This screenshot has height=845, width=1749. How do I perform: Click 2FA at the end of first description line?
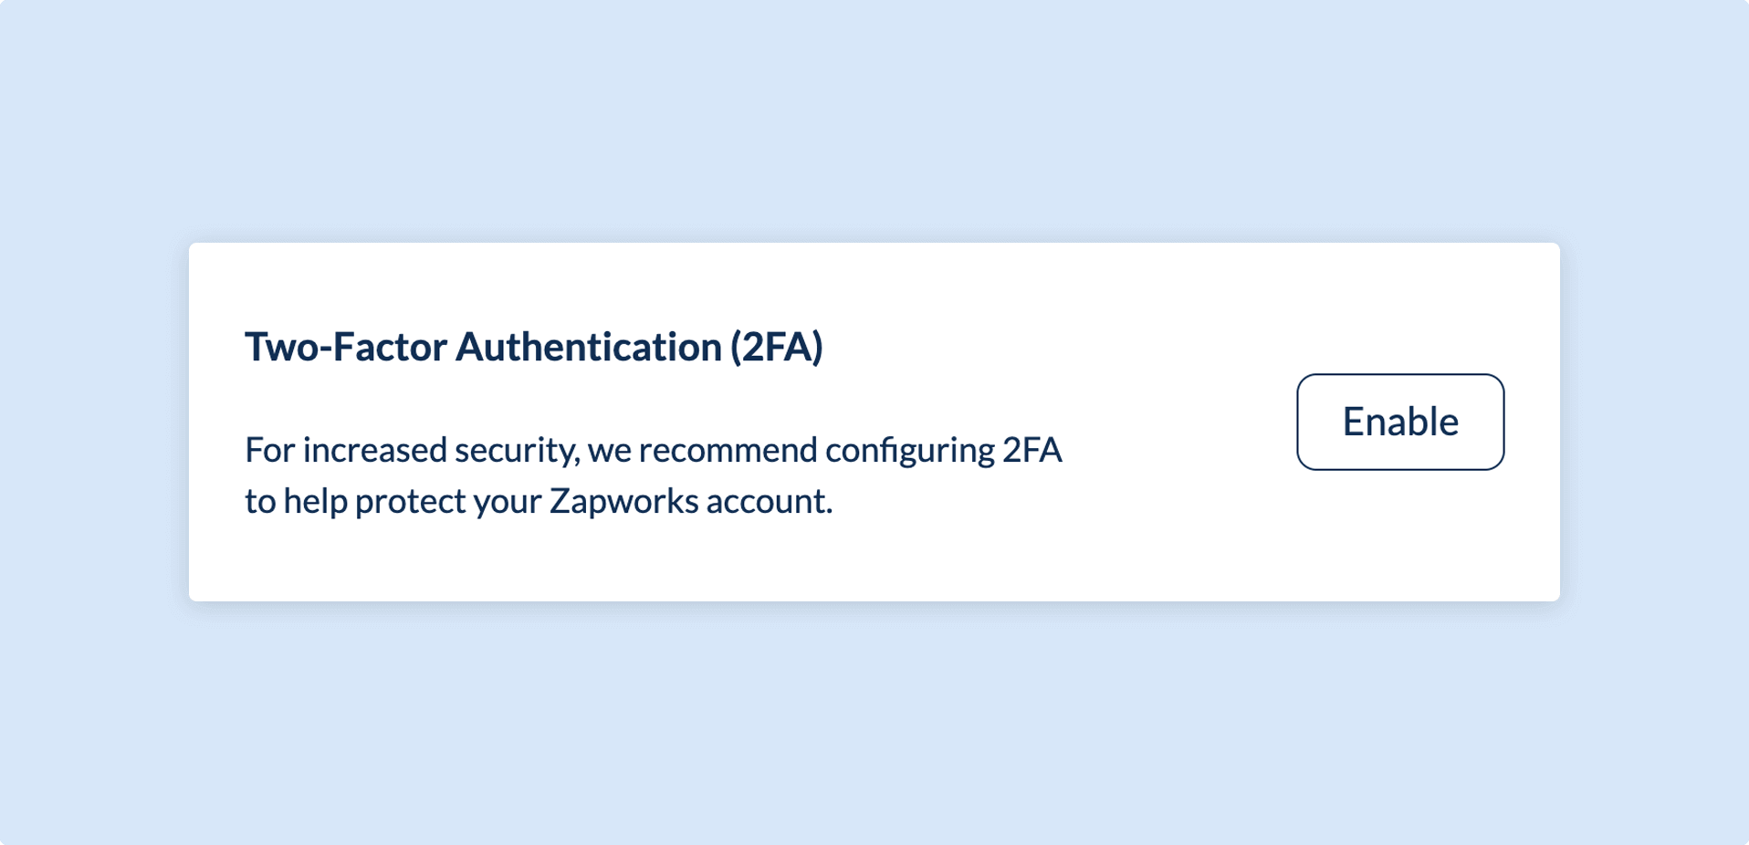point(1032,450)
